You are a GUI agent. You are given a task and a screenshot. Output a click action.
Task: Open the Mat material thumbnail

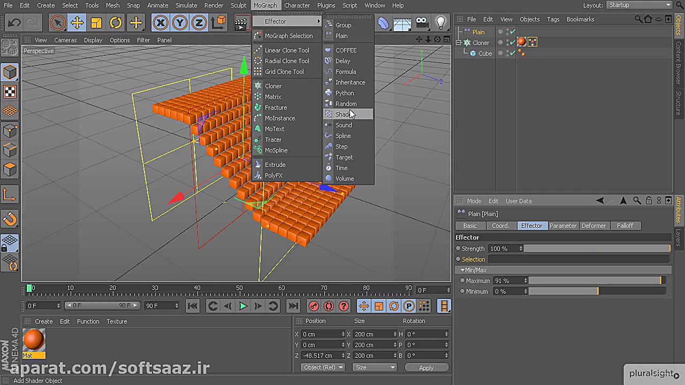pos(34,341)
